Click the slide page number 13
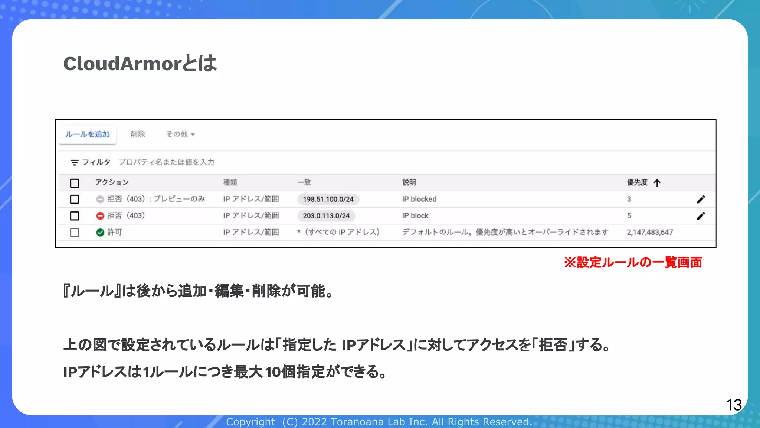760x428 pixels. click(x=734, y=405)
